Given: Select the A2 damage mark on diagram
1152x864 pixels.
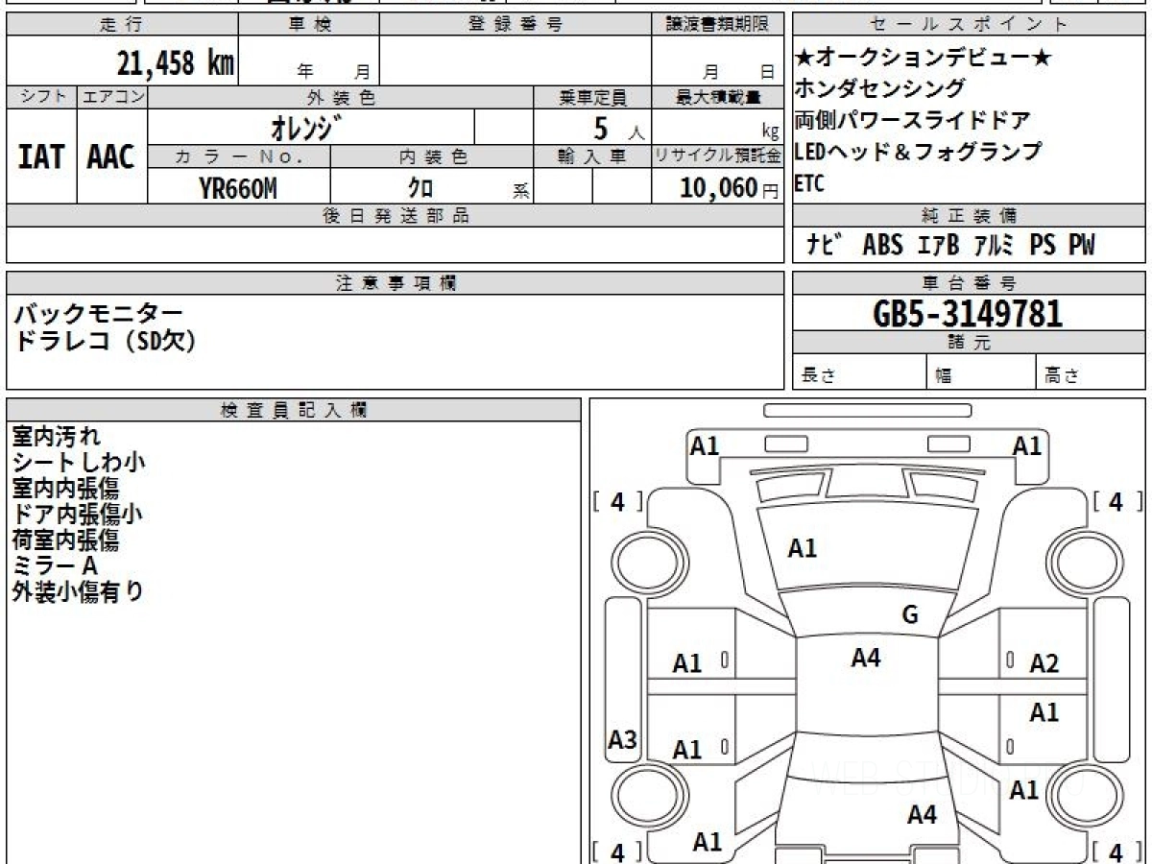Looking at the screenshot, I should pos(1044,663).
